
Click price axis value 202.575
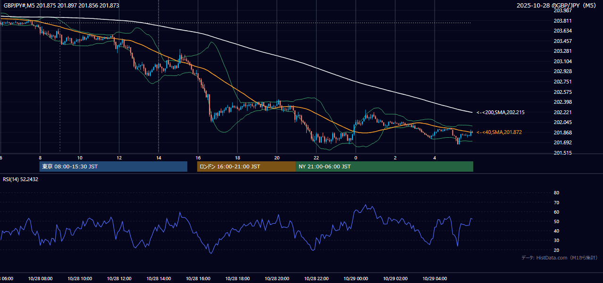pyautogui.click(x=563, y=92)
